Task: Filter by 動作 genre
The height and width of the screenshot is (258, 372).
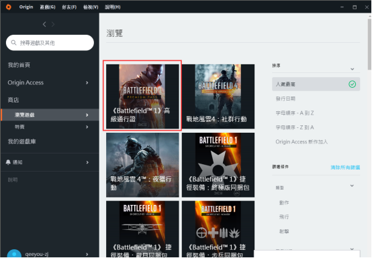Action: point(284,202)
